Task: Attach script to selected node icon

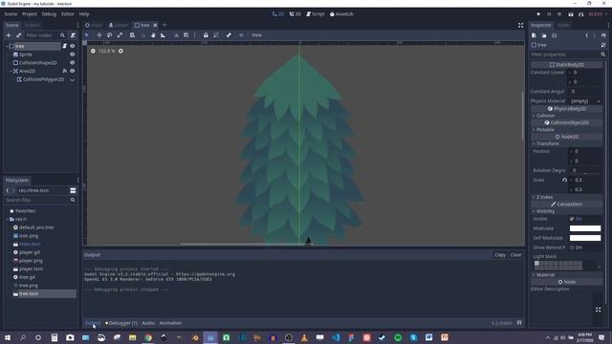Action: [x=73, y=35]
